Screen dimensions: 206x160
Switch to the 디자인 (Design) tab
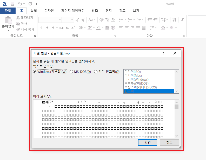49,11
